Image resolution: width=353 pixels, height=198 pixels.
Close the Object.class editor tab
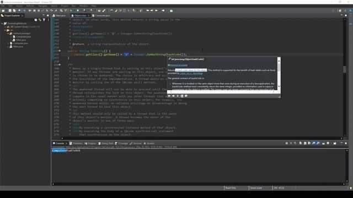pos(89,15)
